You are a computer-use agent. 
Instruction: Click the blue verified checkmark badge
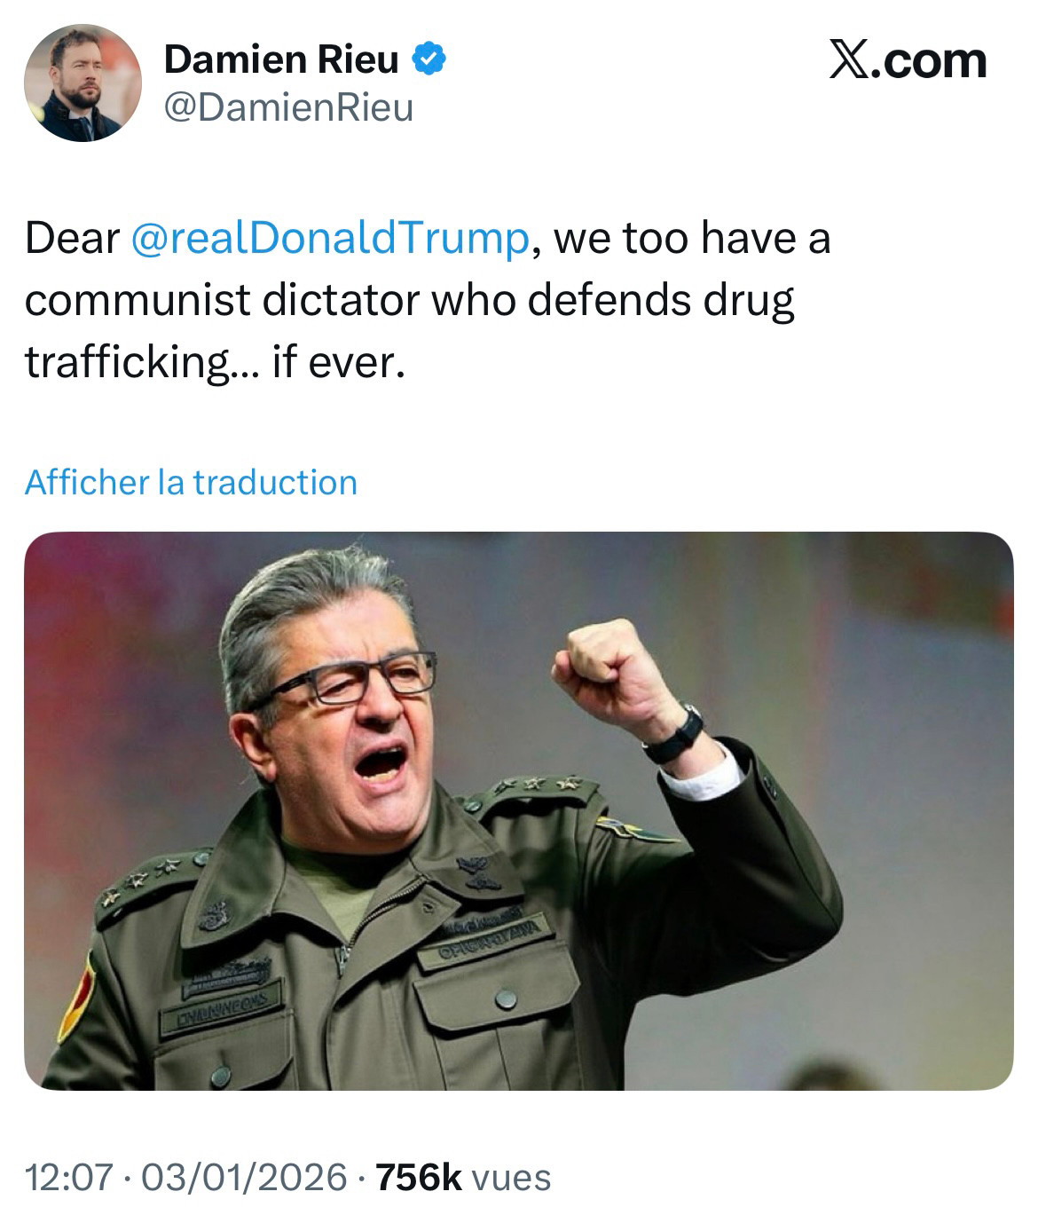click(429, 60)
